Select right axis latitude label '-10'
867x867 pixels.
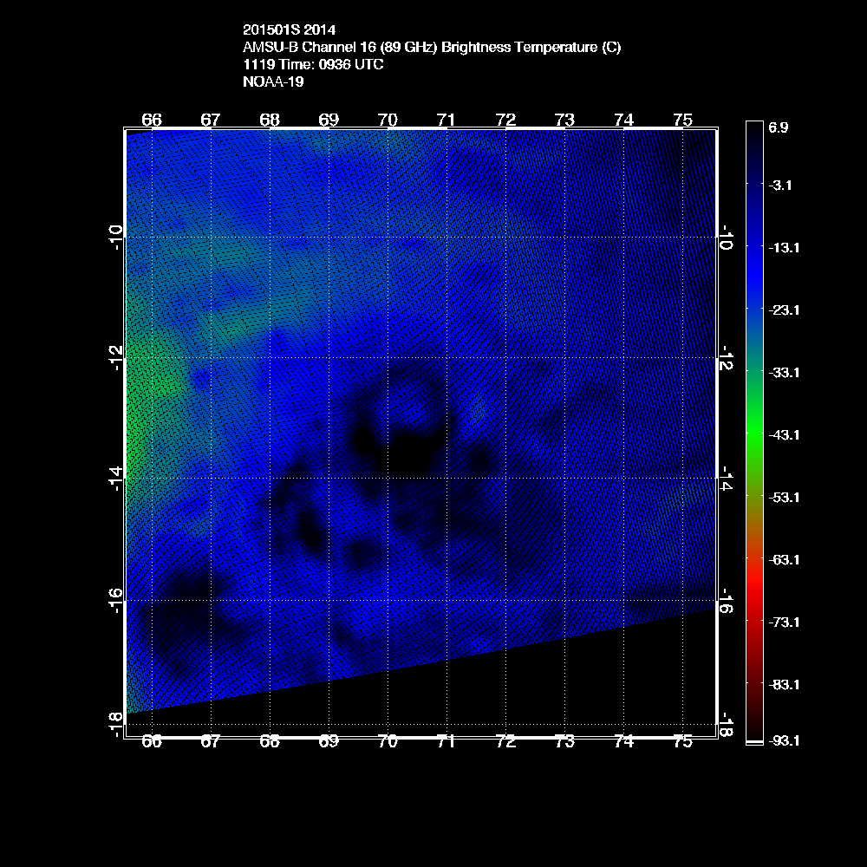727,238
